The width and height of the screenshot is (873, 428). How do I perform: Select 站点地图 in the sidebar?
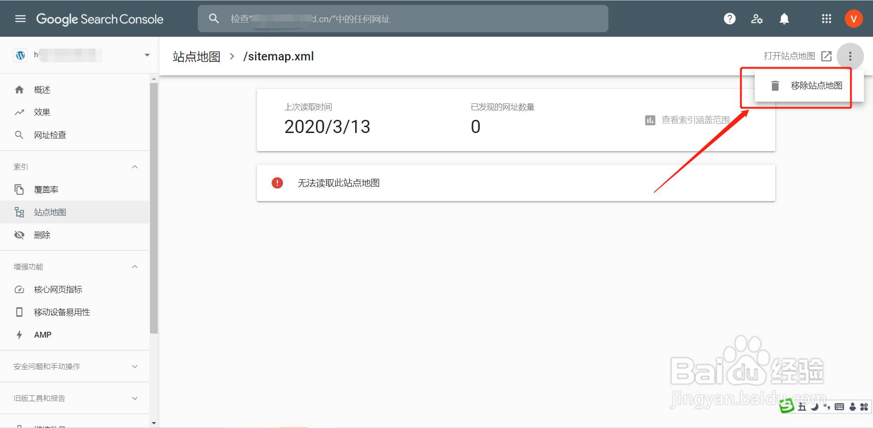(x=75, y=212)
